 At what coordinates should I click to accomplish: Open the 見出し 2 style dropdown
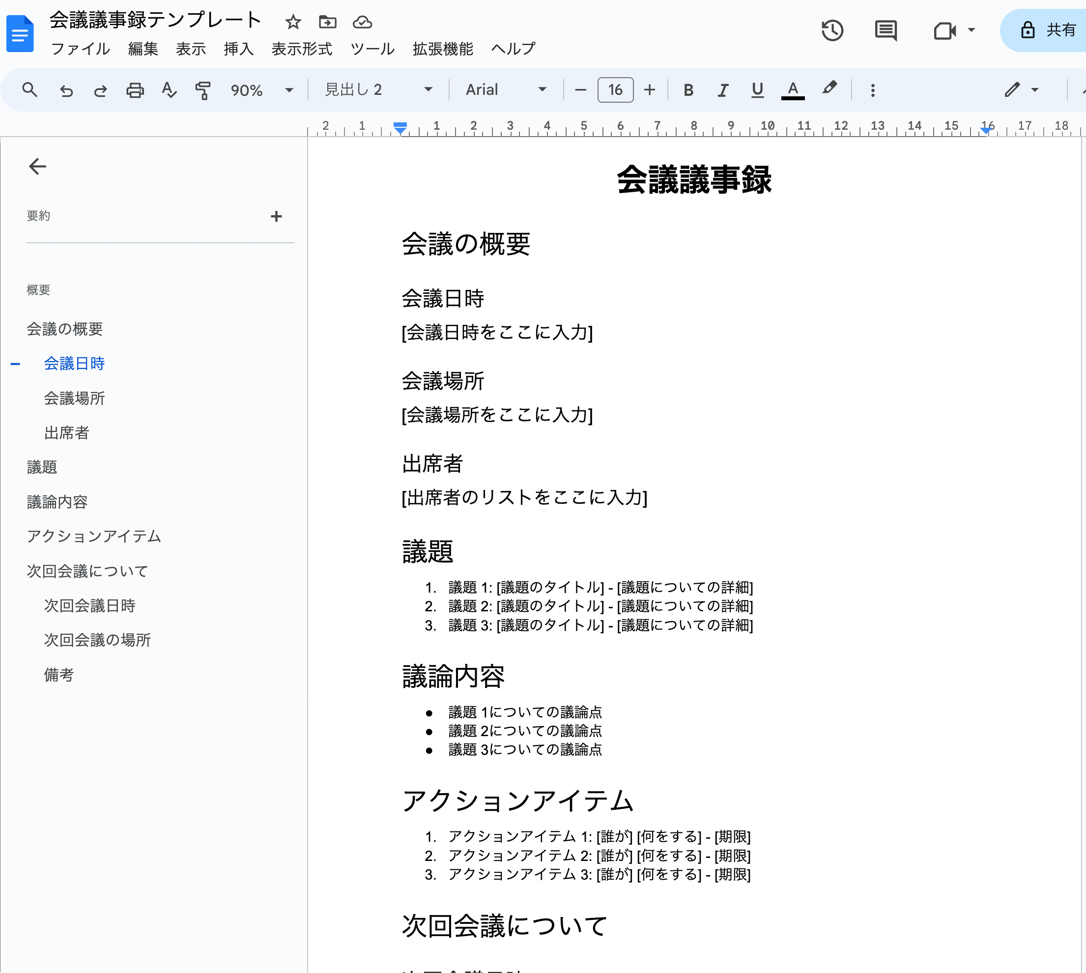tap(378, 90)
